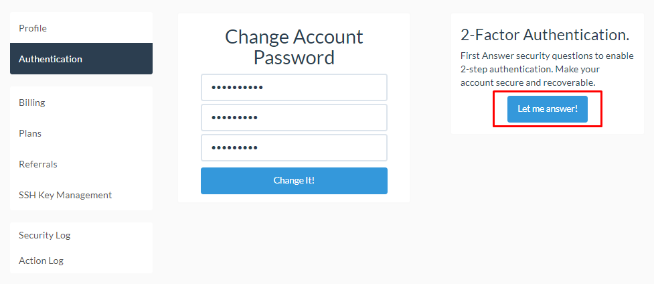Click the 2-Factor Authentication heading
654x284 pixels.
pos(544,35)
